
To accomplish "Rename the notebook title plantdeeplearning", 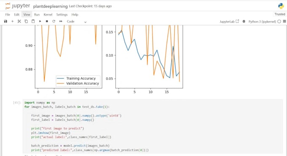I will click(x=50, y=6).
